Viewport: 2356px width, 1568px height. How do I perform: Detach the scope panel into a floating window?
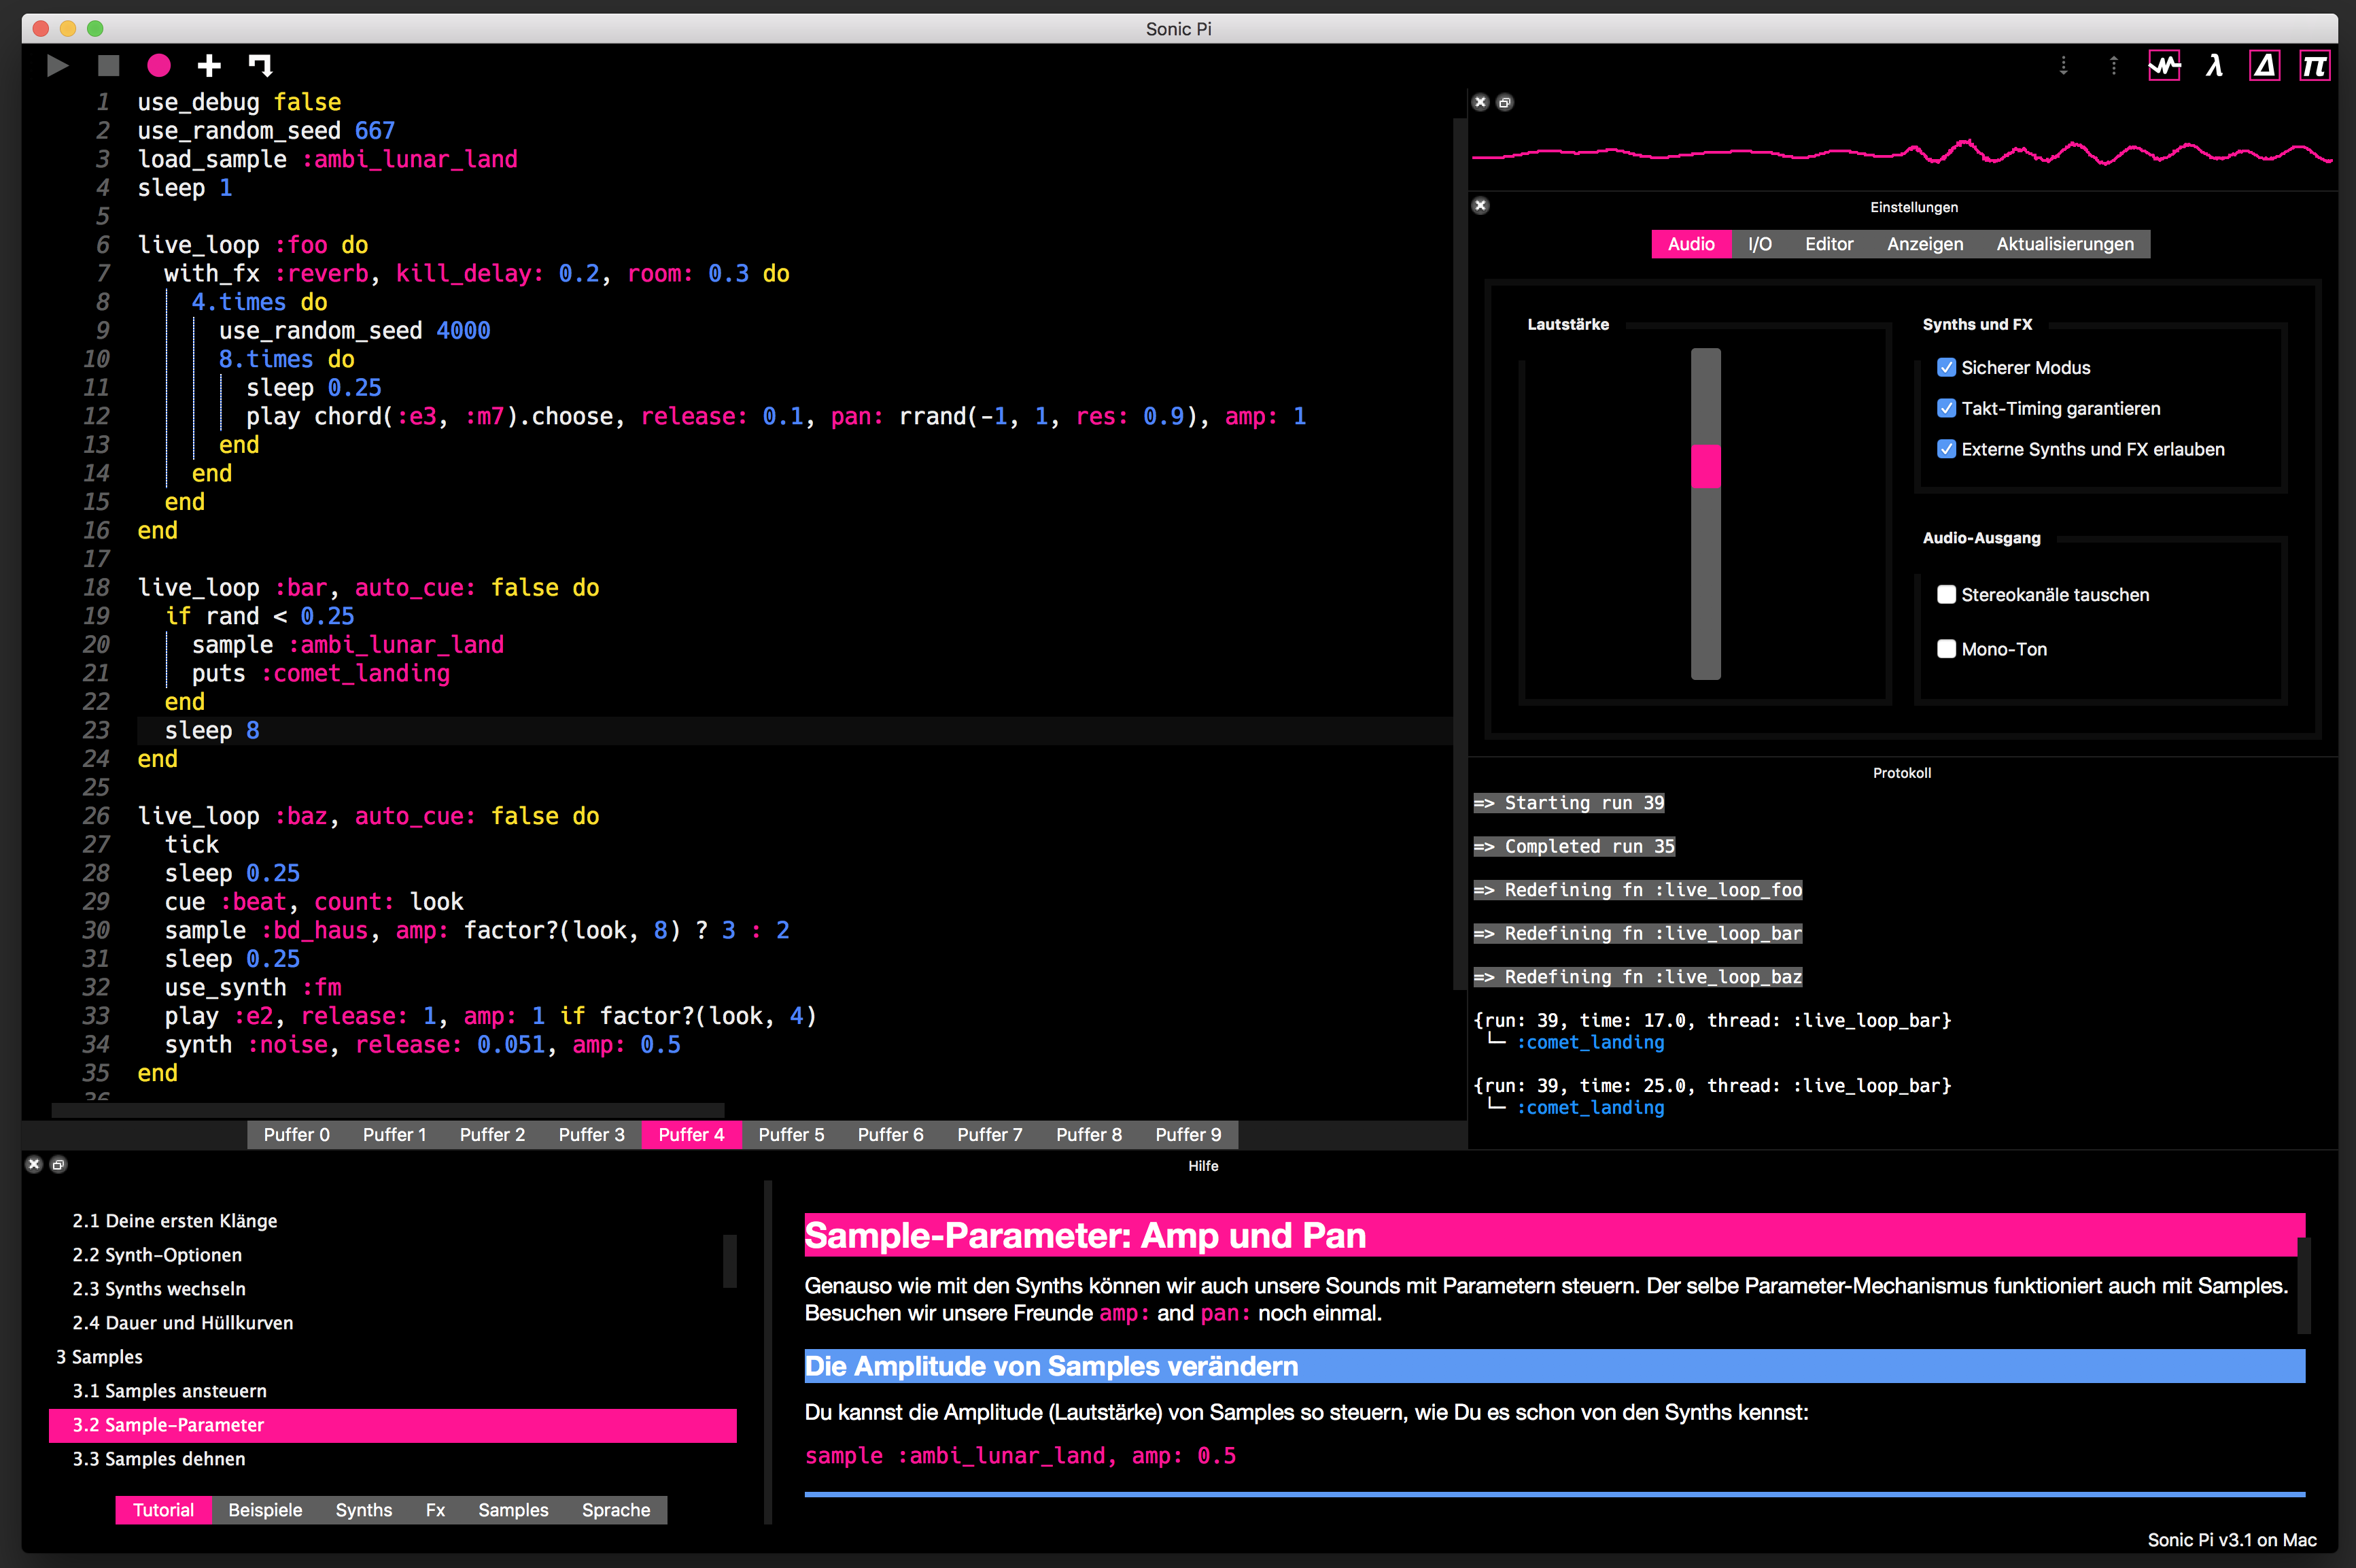(1504, 102)
